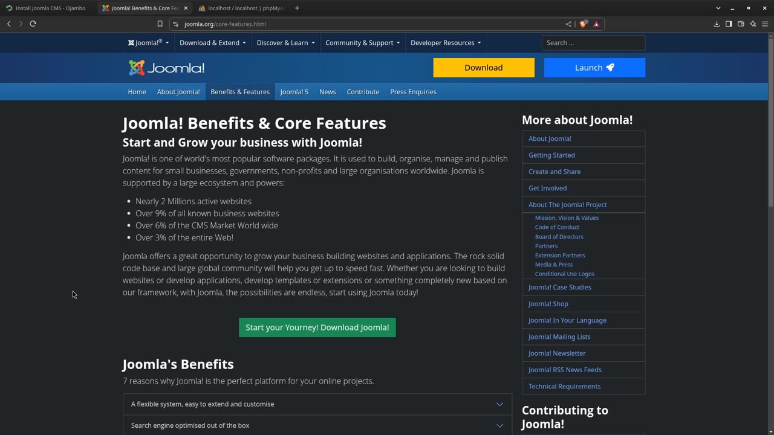This screenshot has width=774, height=435.
Task: Click the yellow Download button
Action: tap(484, 68)
